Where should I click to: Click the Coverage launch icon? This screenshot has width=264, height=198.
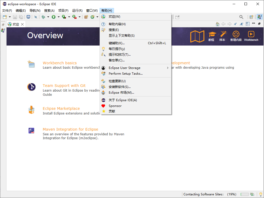coord(64,17)
